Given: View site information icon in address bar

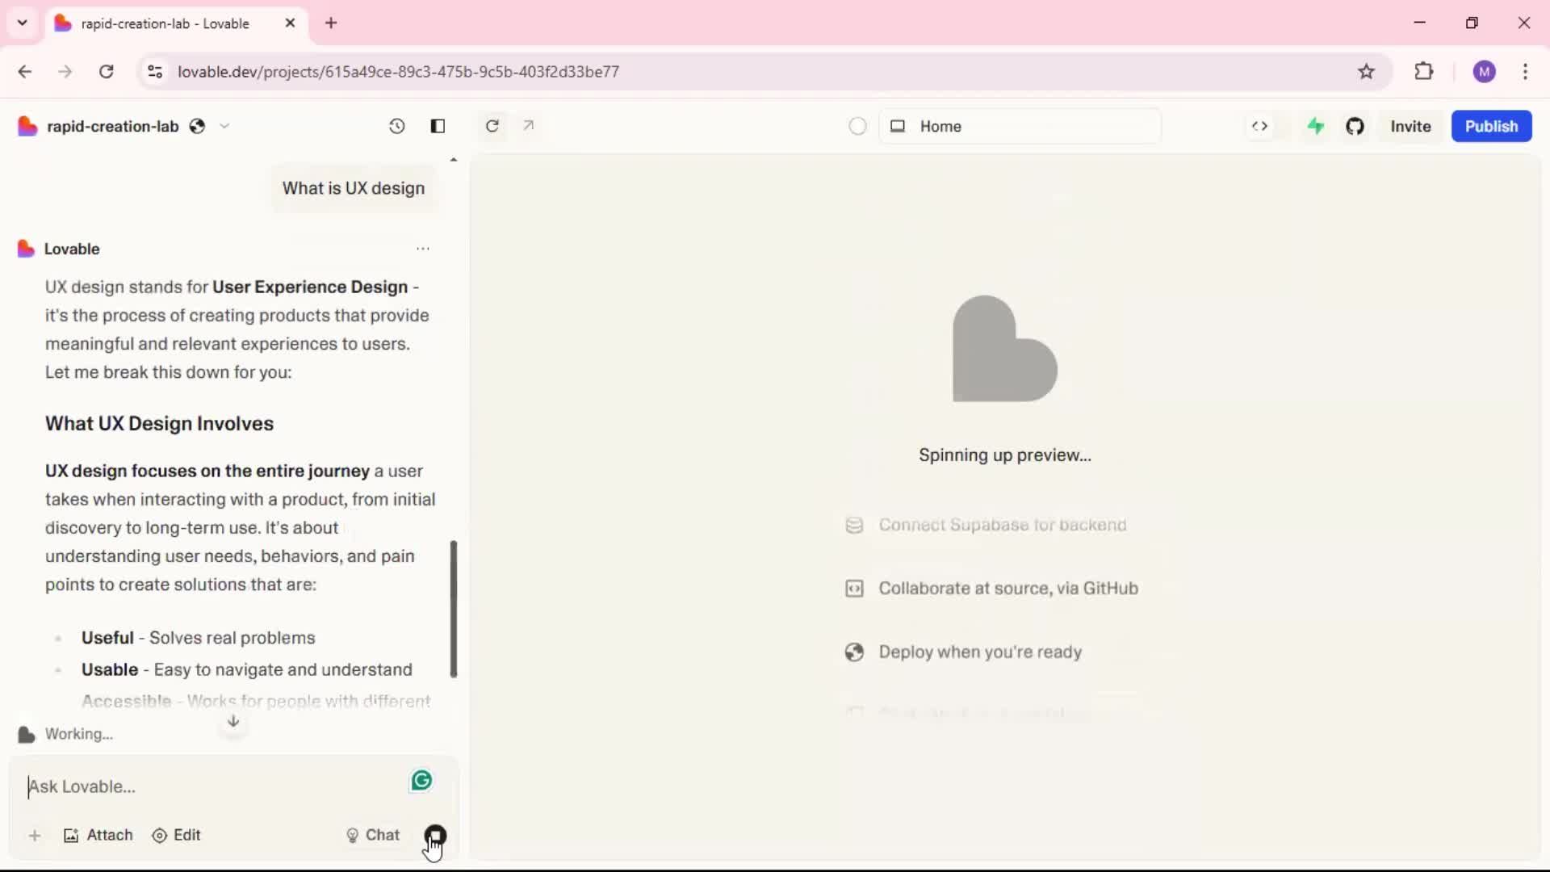Looking at the screenshot, I should click(x=155, y=72).
